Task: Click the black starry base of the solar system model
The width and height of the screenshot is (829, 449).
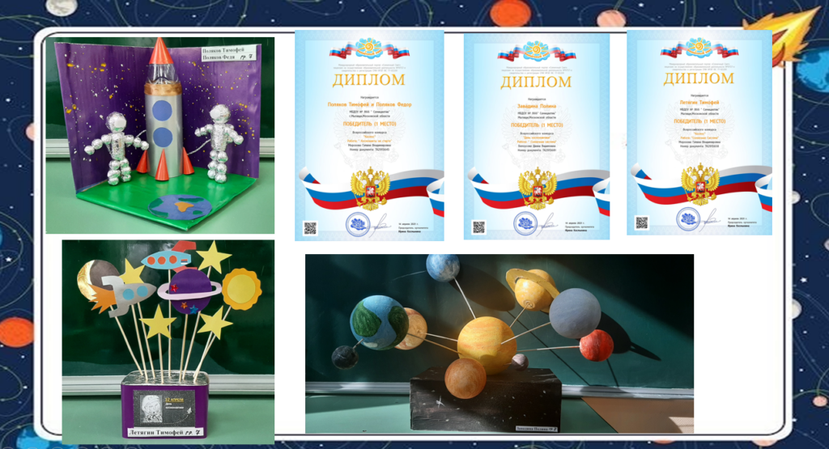Action: click(x=486, y=399)
